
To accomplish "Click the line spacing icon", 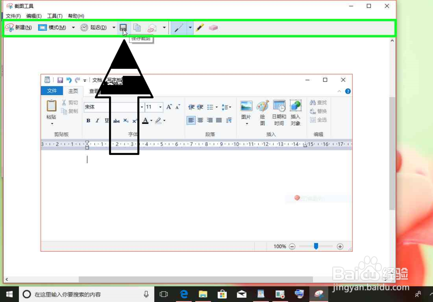I will tap(225, 107).
